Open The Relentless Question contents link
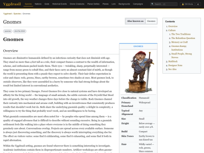This screenshot has height=153, width=204. coord(183,38)
